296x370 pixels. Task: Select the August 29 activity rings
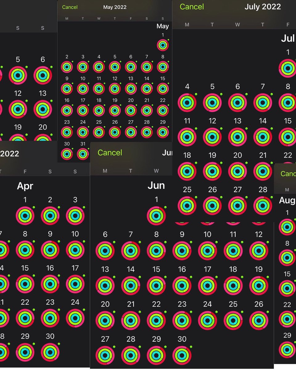tap(287, 349)
